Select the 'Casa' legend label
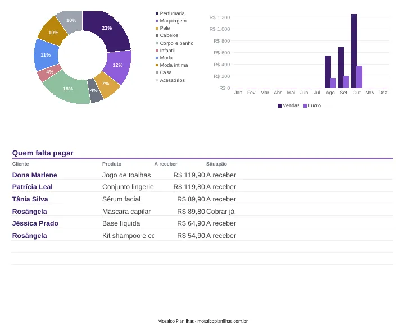This screenshot has width=404, height=335. pos(165,72)
